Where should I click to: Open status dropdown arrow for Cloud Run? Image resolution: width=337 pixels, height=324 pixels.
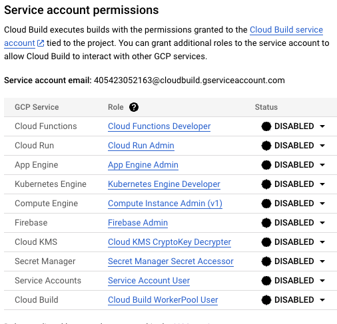click(x=322, y=146)
